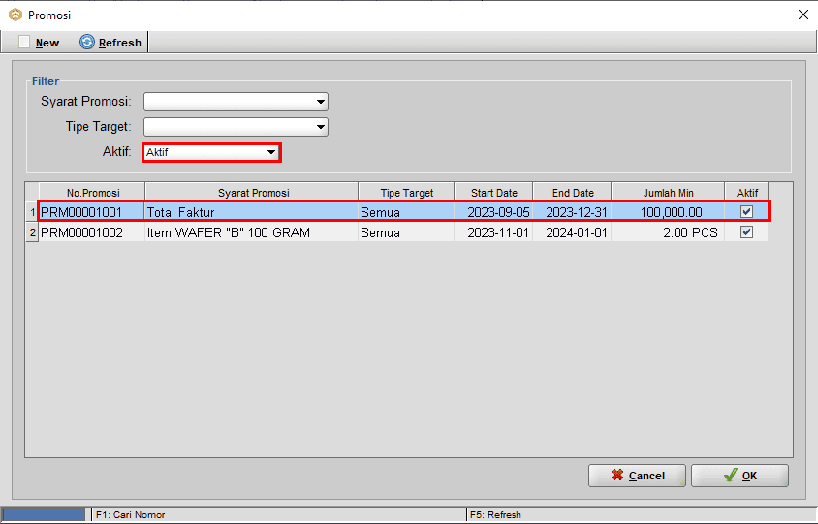818x524 pixels.
Task: Click the No.Promosi column header
Action: pos(92,193)
